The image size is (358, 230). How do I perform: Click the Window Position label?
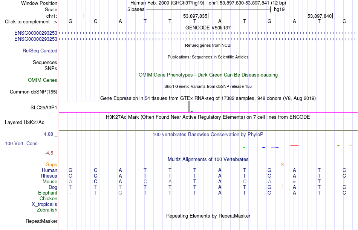pyautogui.click(x=39, y=3)
